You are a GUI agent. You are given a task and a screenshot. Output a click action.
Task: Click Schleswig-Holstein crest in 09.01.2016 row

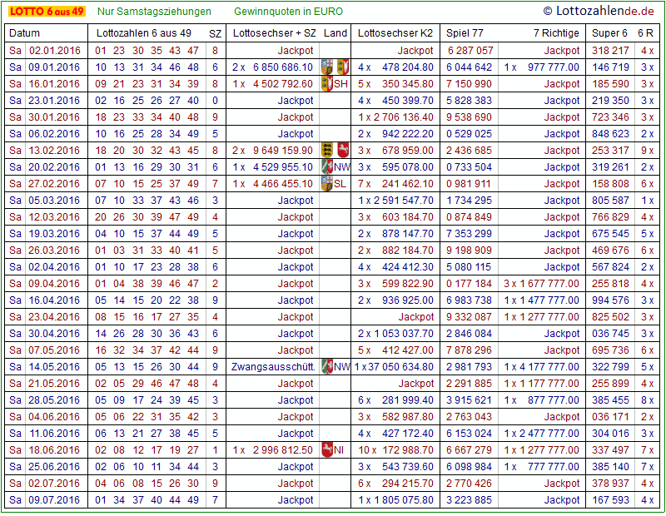[x=342, y=67]
